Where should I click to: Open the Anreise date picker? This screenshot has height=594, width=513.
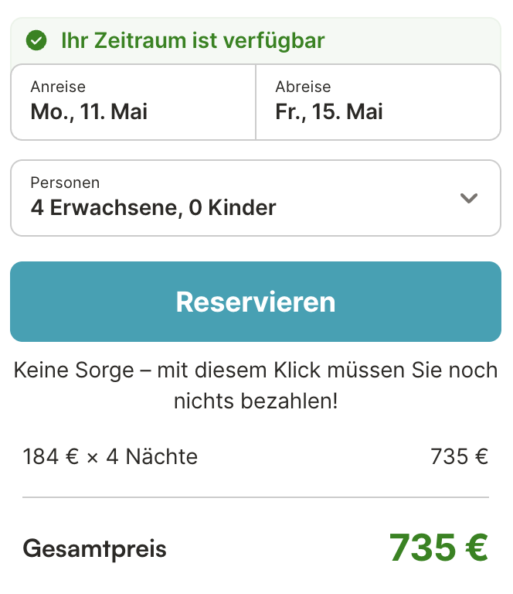133,102
